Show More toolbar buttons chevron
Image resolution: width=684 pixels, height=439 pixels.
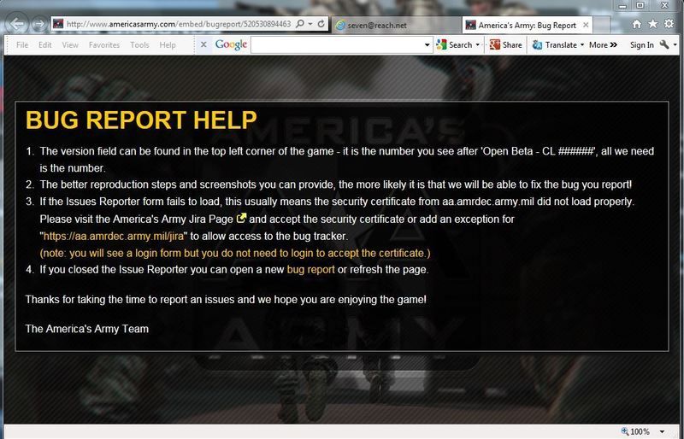604,45
